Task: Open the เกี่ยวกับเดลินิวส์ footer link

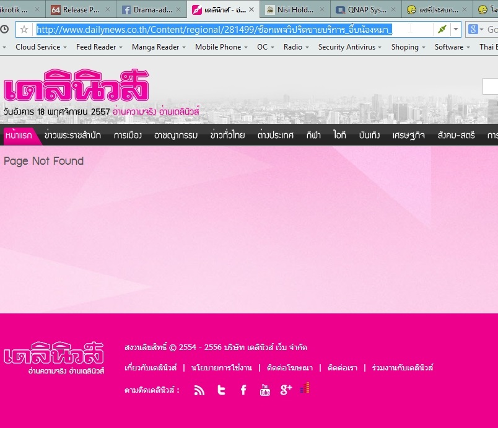Action: click(x=151, y=368)
